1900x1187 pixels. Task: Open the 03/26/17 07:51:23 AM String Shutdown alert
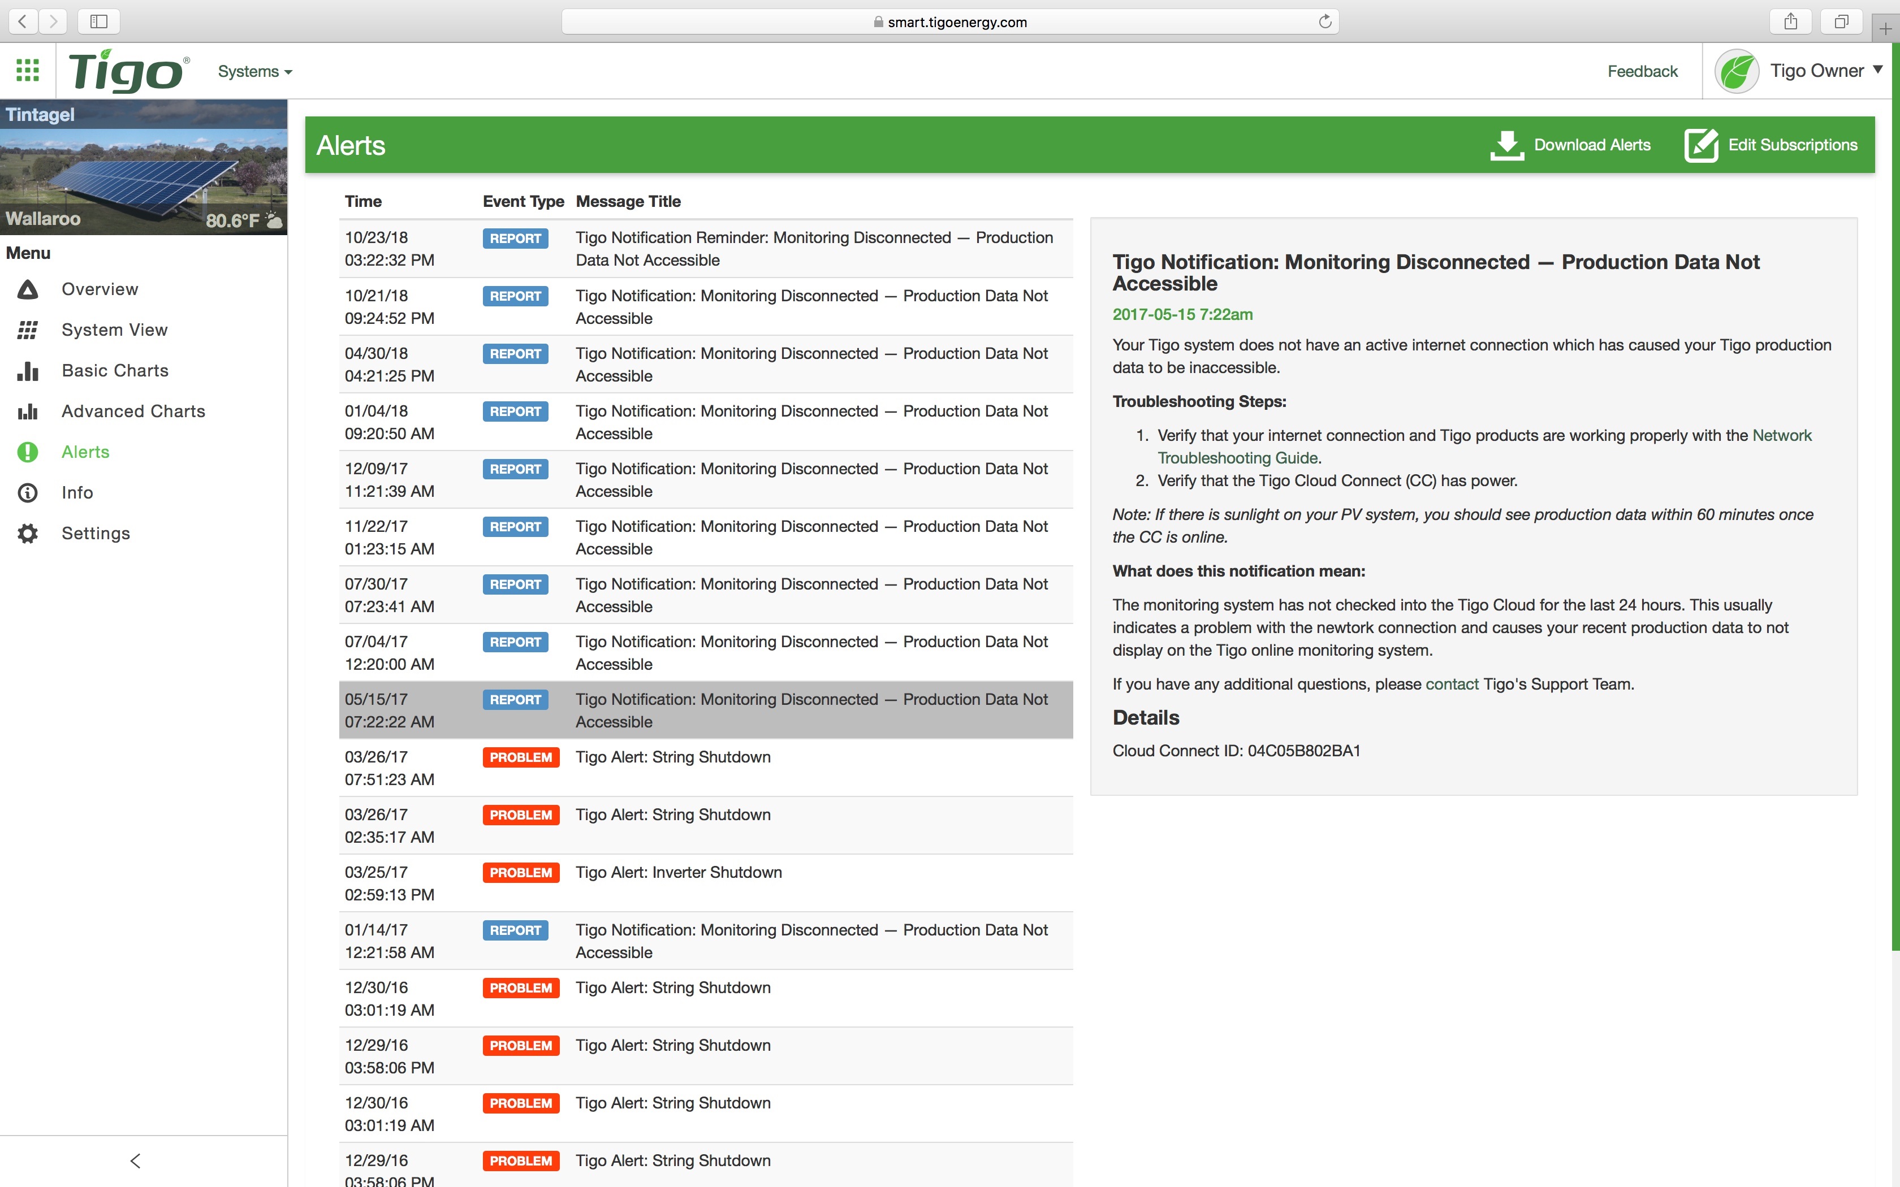tap(706, 768)
